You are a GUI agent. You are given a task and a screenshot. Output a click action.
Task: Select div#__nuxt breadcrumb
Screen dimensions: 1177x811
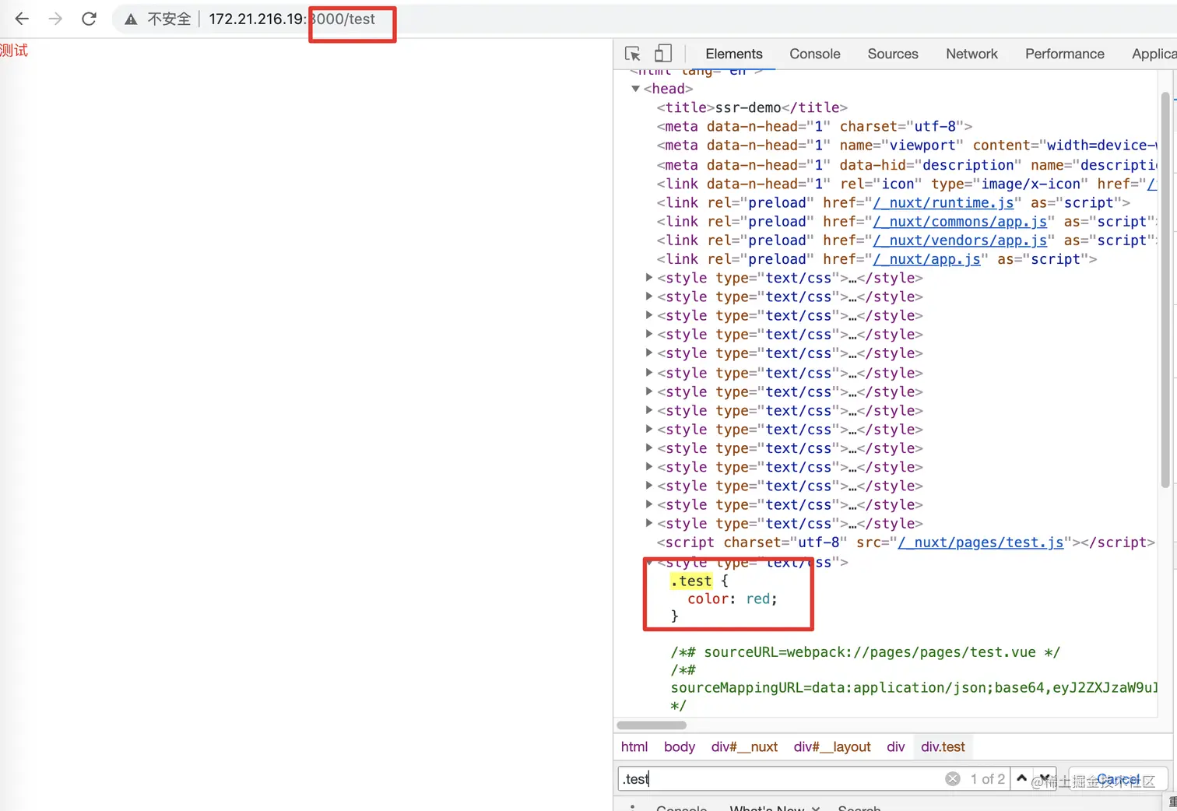pos(744,746)
